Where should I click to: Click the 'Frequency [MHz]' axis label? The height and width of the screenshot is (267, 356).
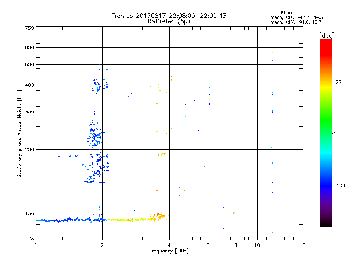coord(169,251)
